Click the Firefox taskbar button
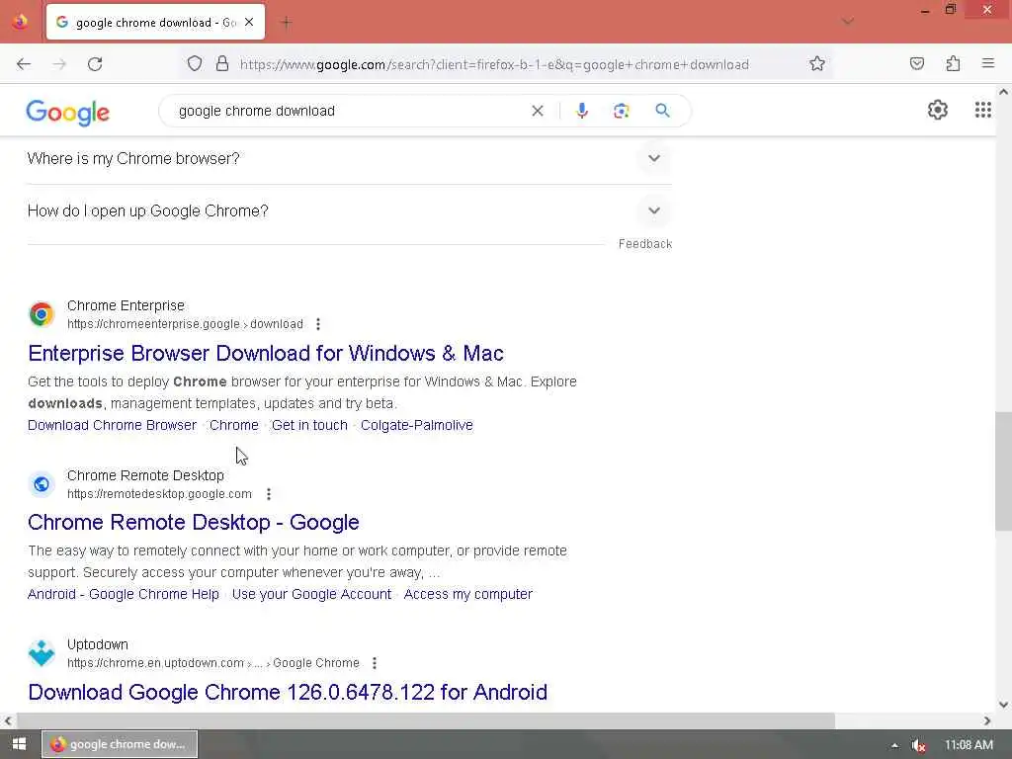 coord(120,744)
